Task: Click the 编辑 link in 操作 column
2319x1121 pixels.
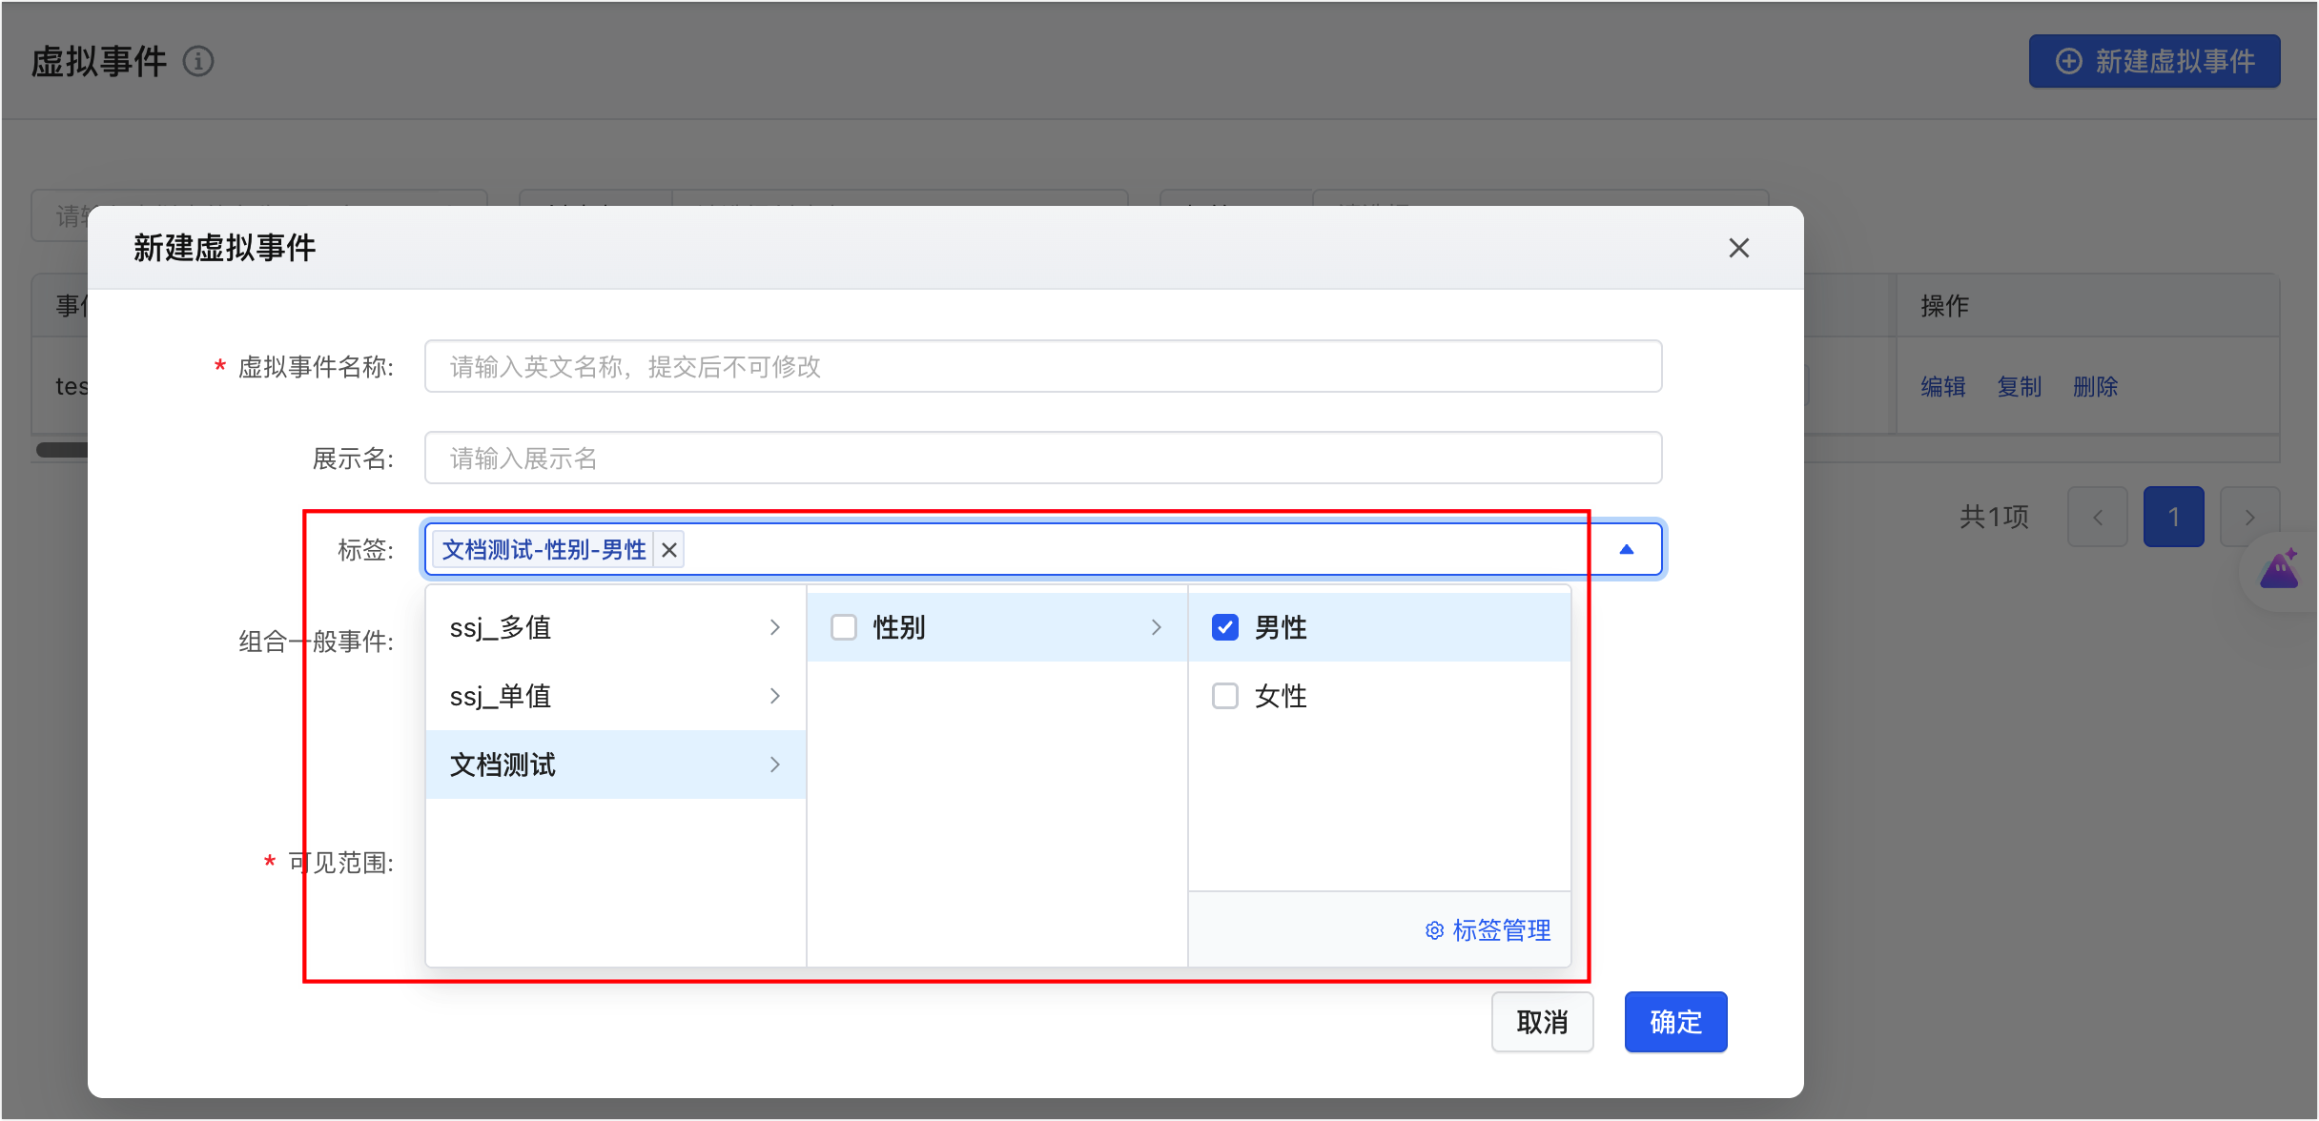Action: point(1943,386)
